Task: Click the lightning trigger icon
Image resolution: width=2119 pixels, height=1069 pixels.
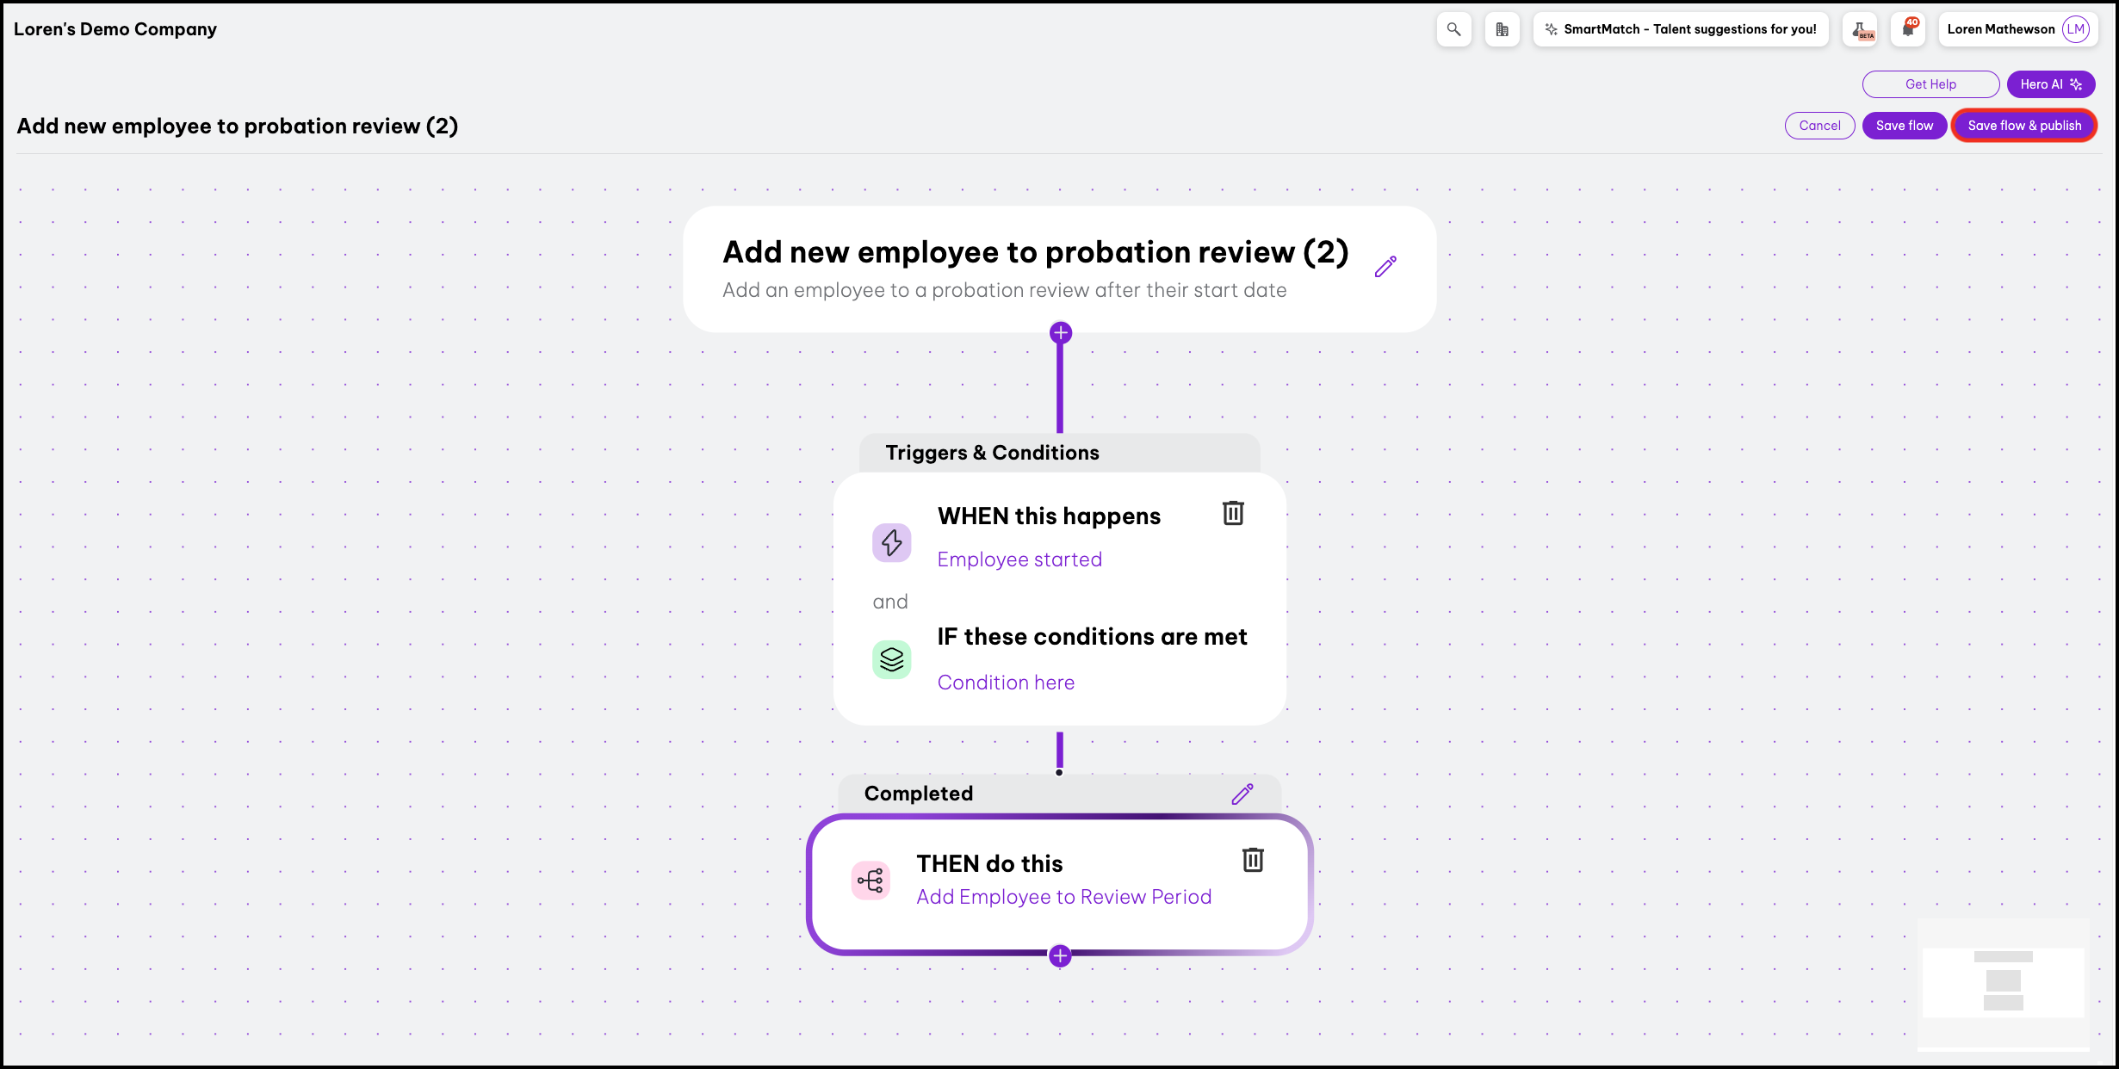Action: point(892,543)
